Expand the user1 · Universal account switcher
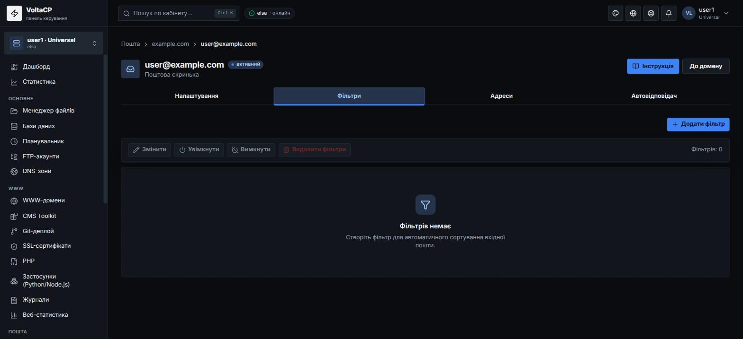Image resolution: width=743 pixels, height=339 pixels. click(54, 43)
